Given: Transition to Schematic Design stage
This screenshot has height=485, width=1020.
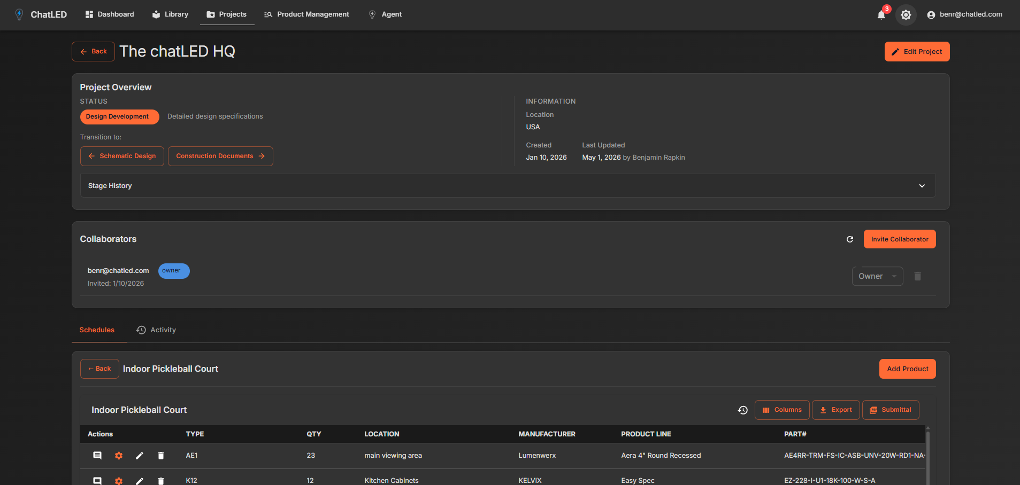Looking at the screenshot, I should point(122,156).
